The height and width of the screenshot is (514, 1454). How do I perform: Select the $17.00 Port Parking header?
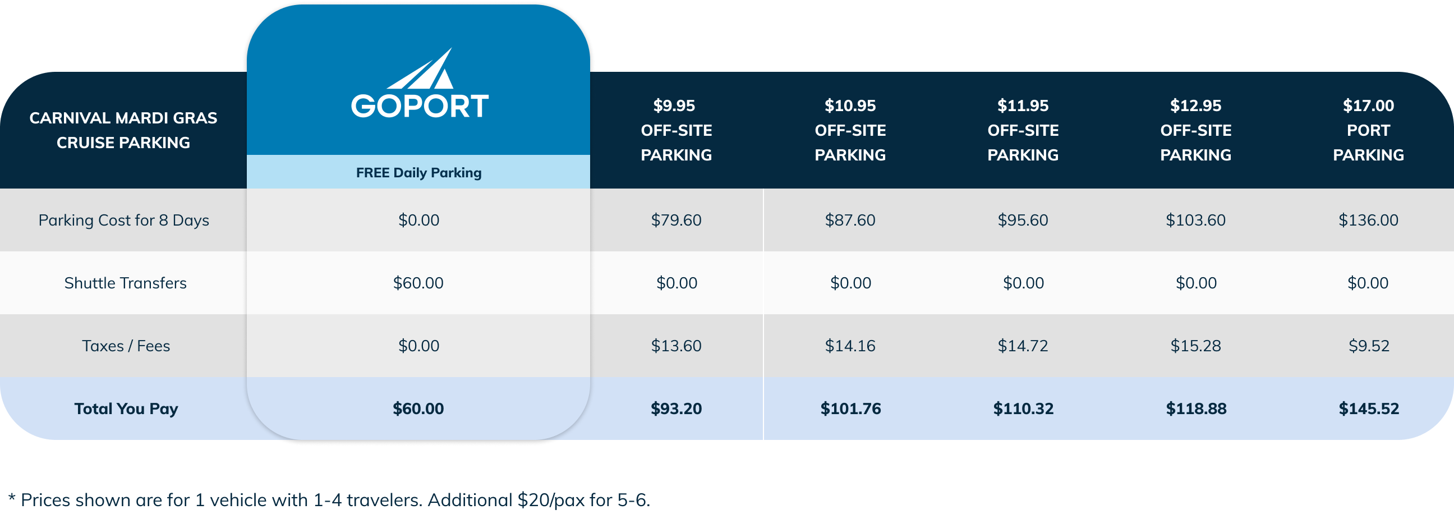point(1368,130)
